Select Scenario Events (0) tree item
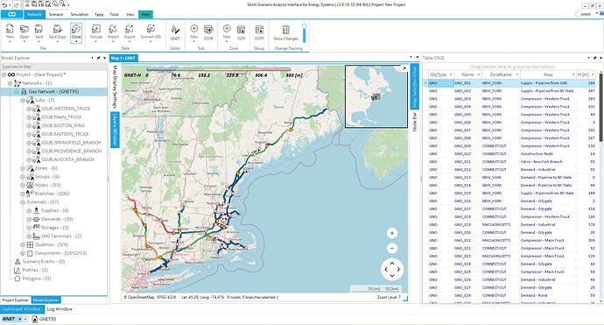This screenshot has height=325, width=604. [44, 261]
